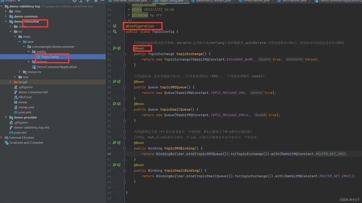Open the EmailHandler.java editor tab
362x203 pixels.
click(x=256, y=1)
